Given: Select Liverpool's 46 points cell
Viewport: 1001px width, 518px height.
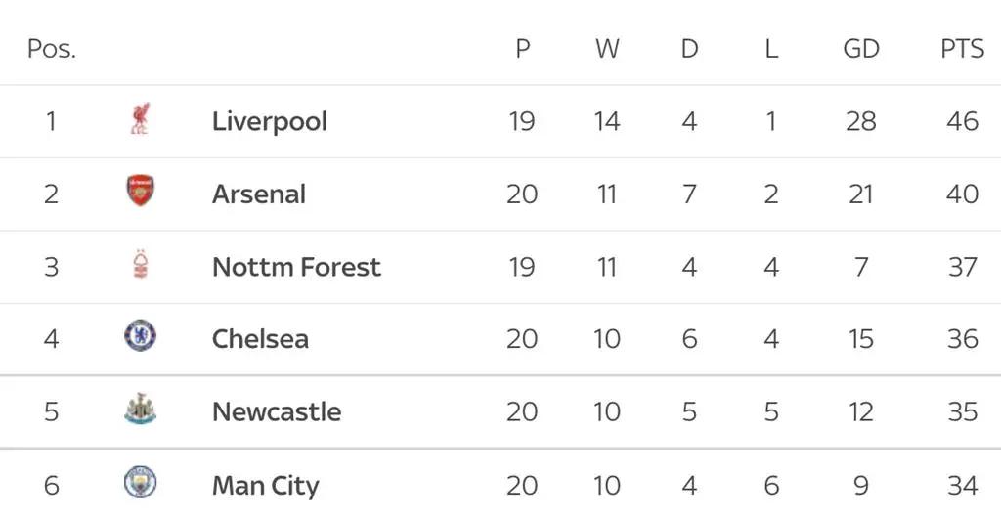Looking at the screenshot, I should [963, 121].
